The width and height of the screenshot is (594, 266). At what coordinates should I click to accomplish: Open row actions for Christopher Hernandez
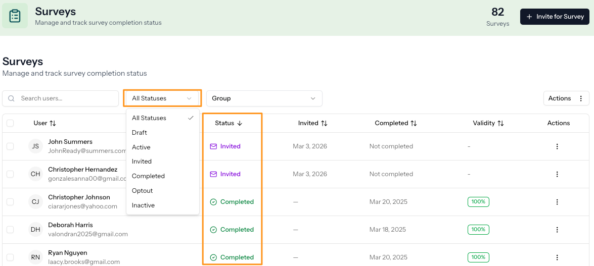pyautogui.click(x=557, y=174)
